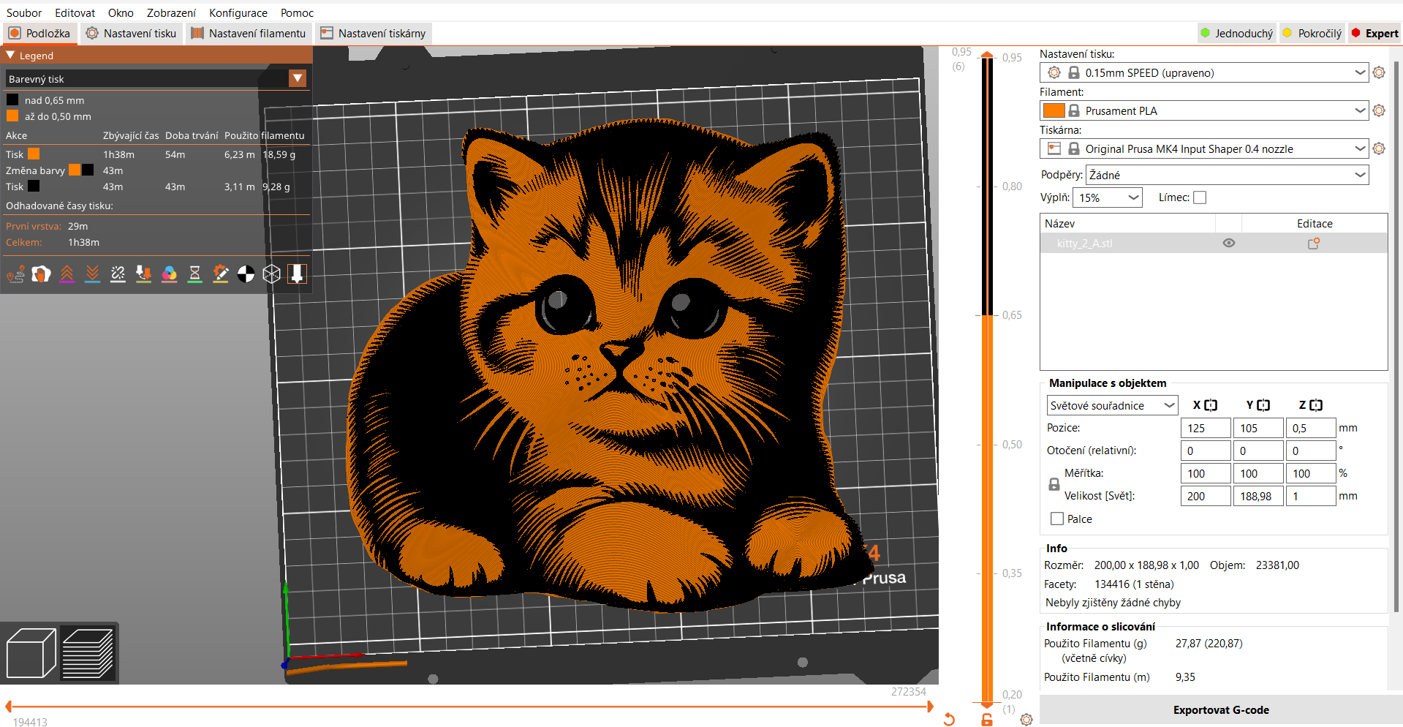Click the orange lock icon below layer slider
This screenshot has height=727, width=1403.
click(987, 720)
